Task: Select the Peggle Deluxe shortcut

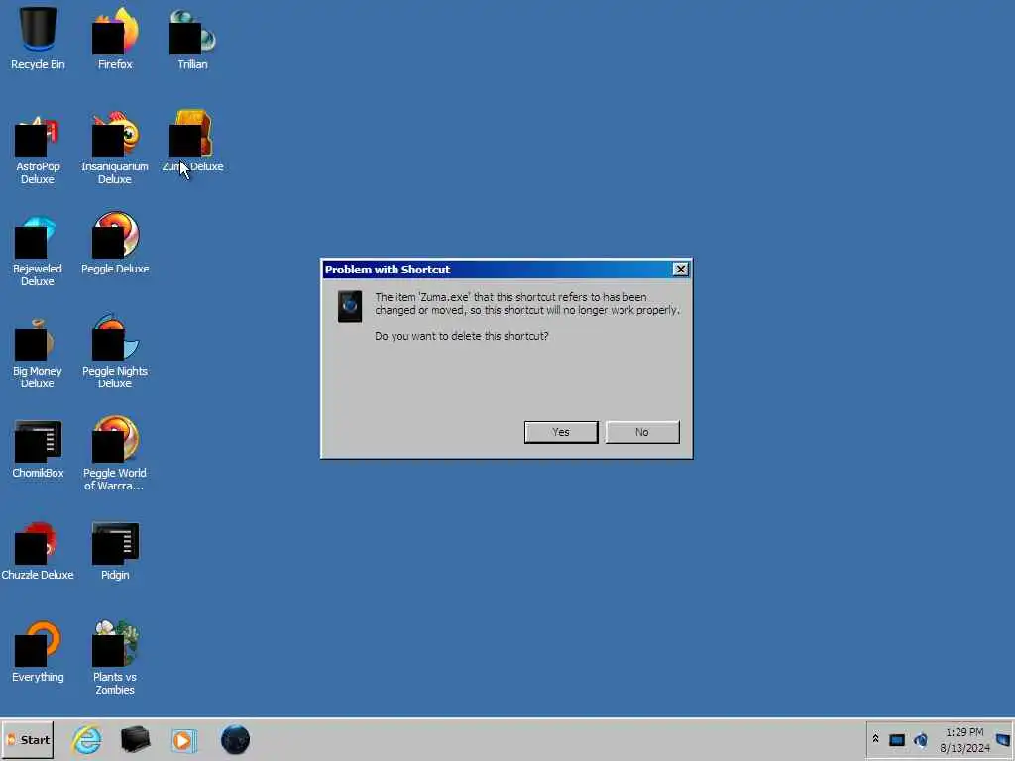Action: point(115,244)
